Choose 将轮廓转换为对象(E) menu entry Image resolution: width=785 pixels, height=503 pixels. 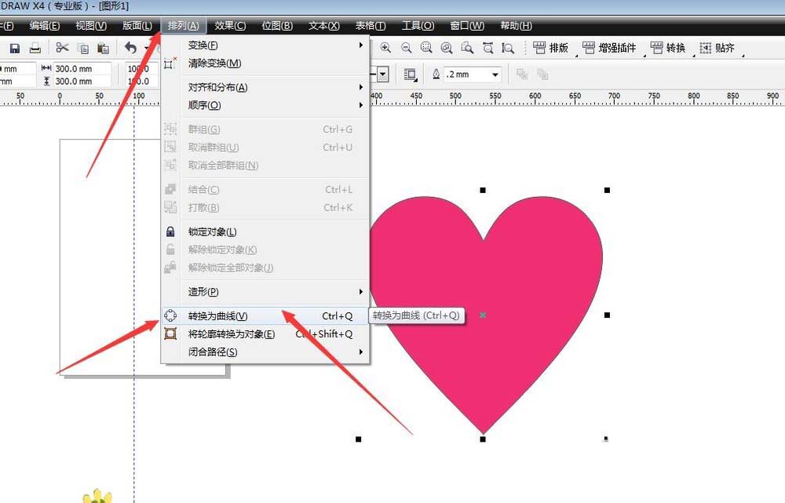[266, 334]
